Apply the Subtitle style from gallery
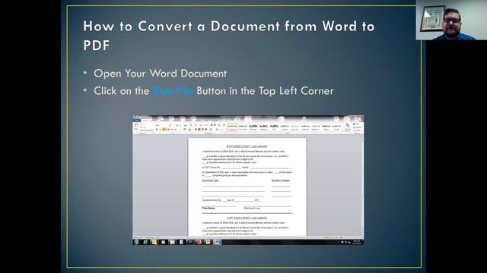Image resolution: width=487 pixels, height=273 pixels. [x=285, y=127]
